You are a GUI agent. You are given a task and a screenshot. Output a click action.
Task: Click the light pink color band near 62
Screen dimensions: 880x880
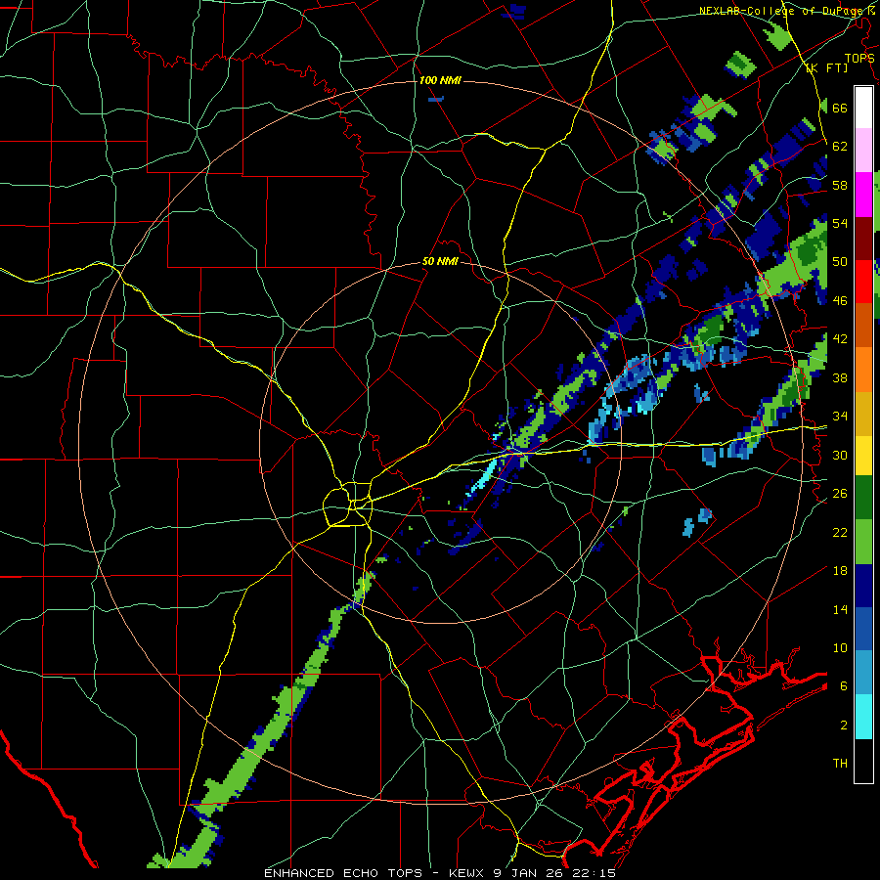click(x=863, y=151)
